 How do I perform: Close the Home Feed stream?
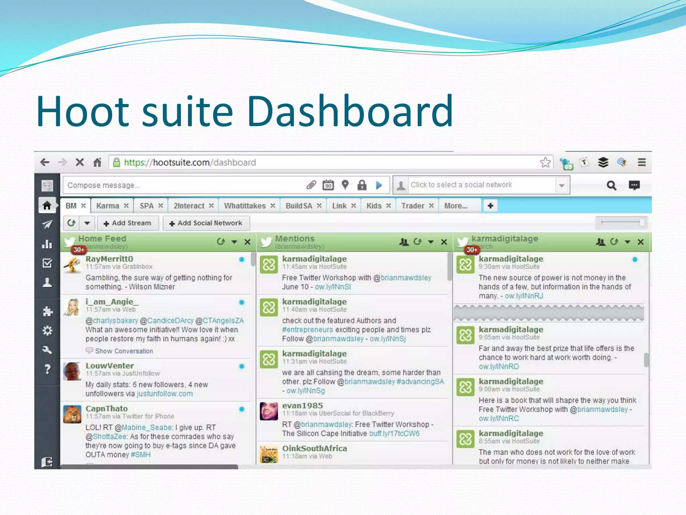247,242
